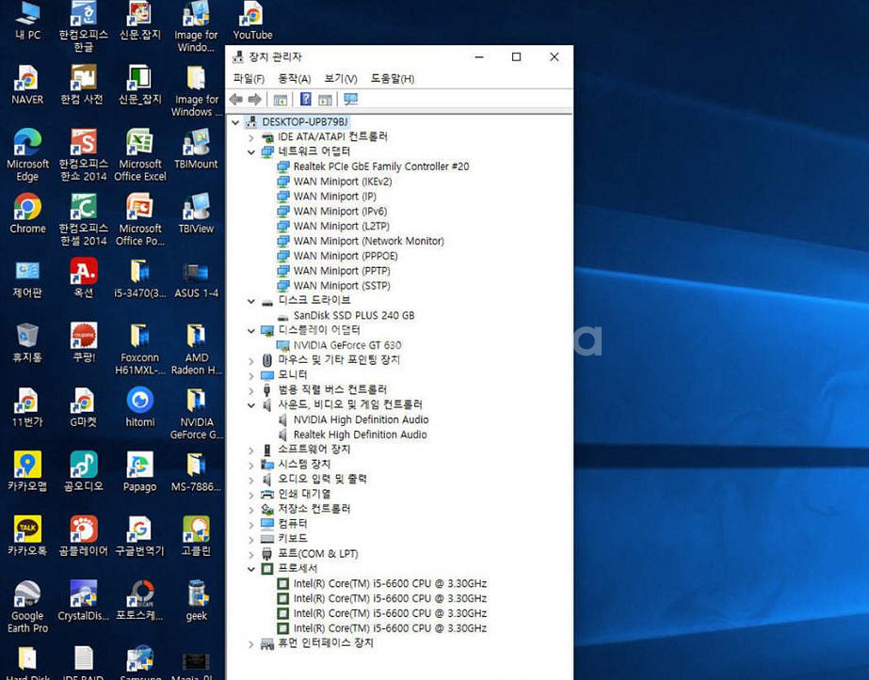Click the Forward arrow toolbar icon

[254, 99]
